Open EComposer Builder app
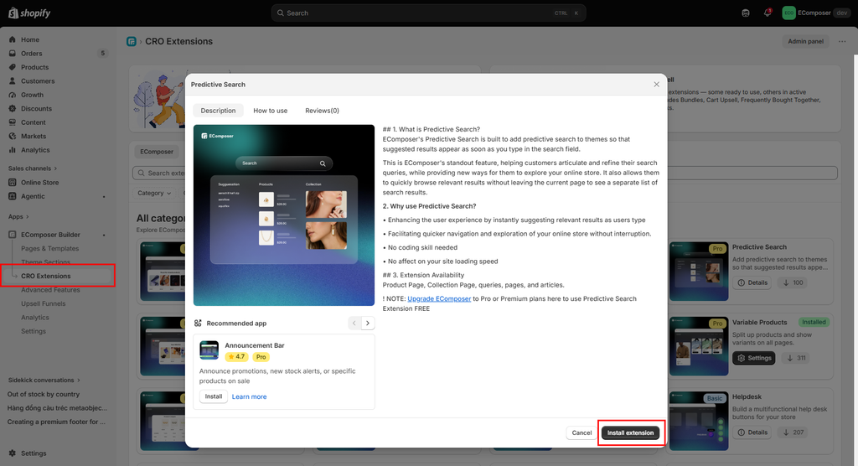Screen dimensions: 858x466 50,235
